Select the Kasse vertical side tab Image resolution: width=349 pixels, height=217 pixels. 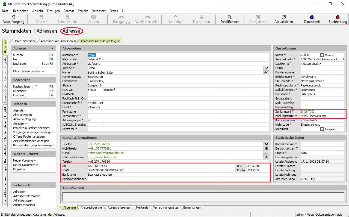[x=5, y=99]
